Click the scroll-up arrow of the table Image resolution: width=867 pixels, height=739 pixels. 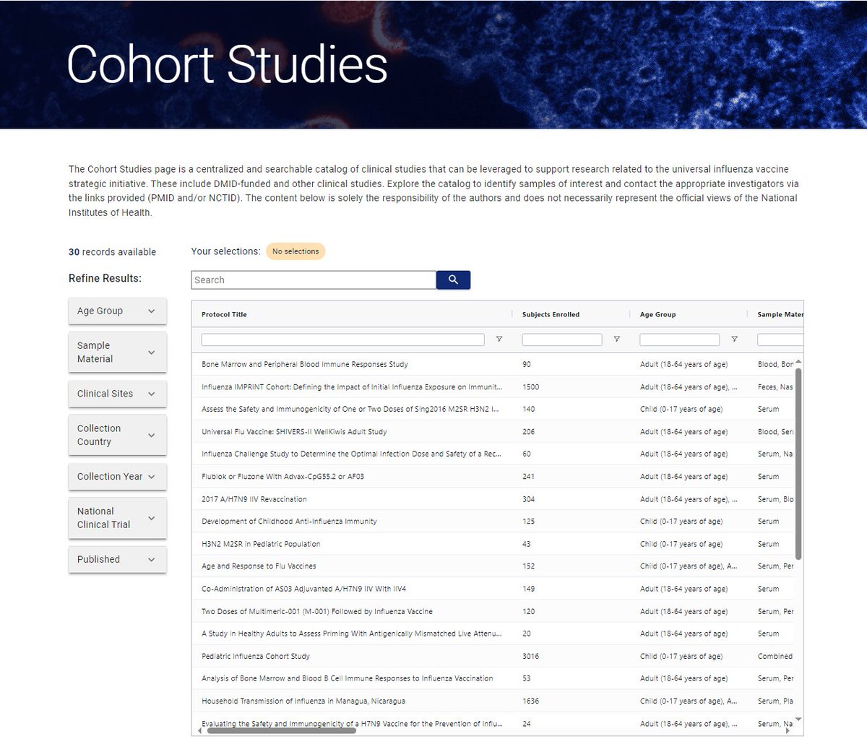[x=798, y=361]
